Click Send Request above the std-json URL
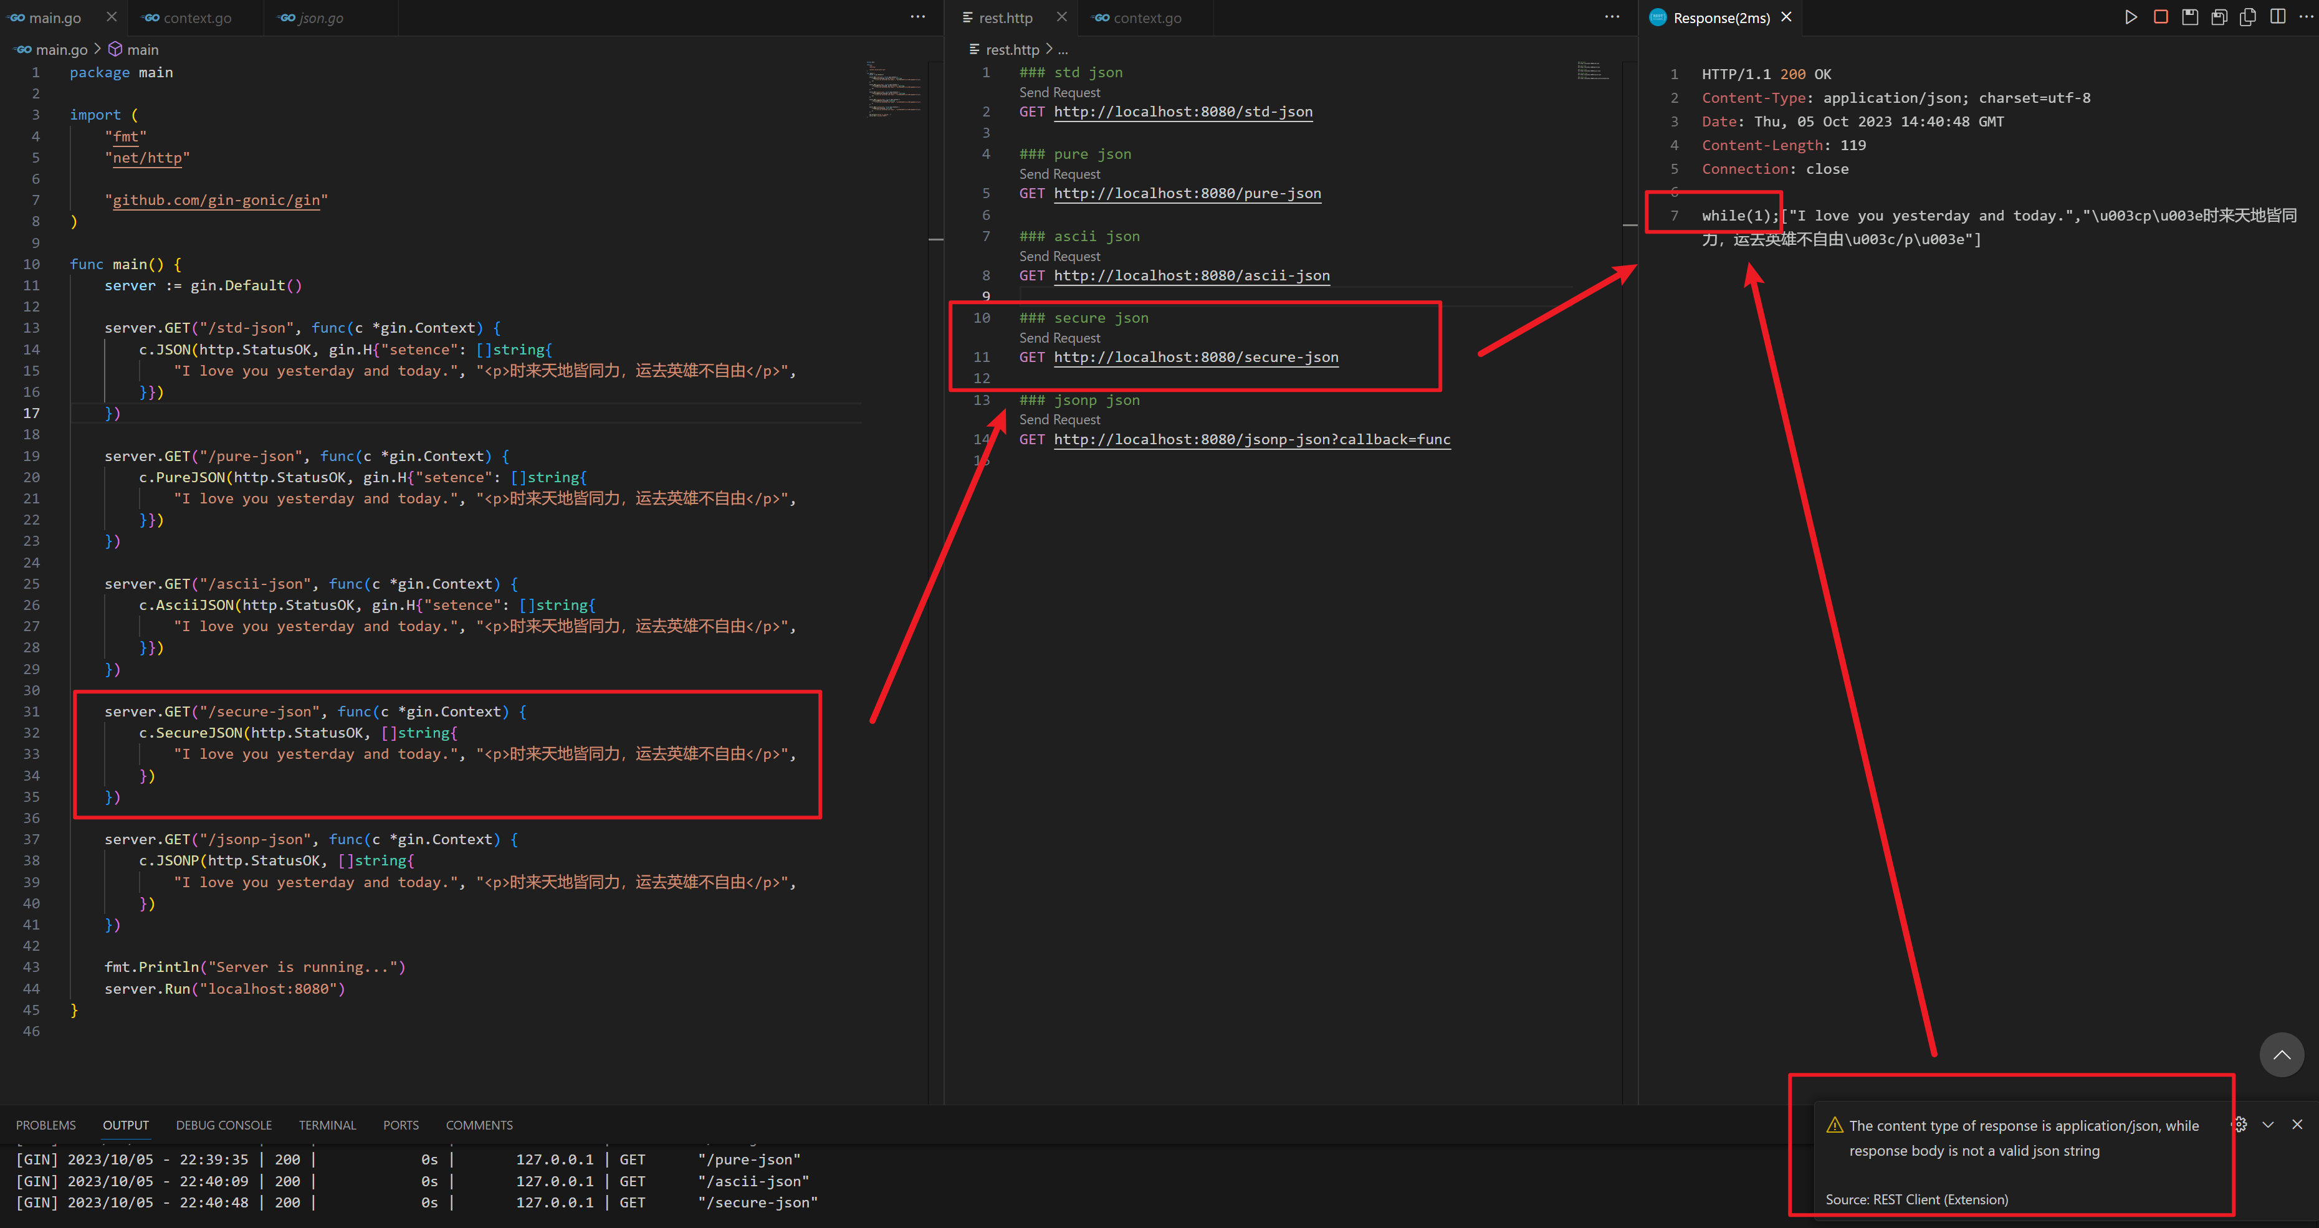 tap(1059, 93)
